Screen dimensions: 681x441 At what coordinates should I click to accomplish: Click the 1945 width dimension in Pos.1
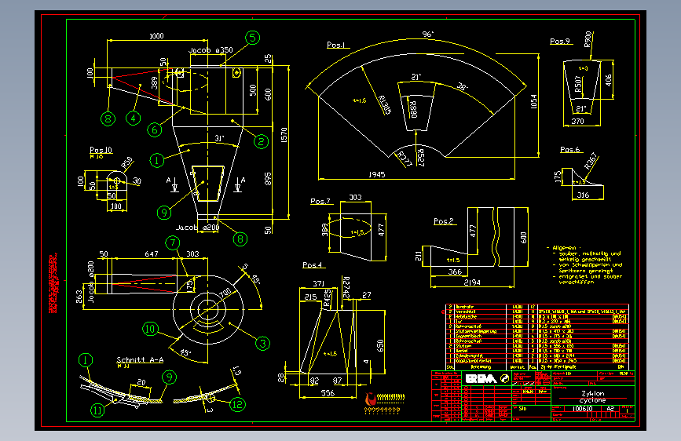(376, 174)
